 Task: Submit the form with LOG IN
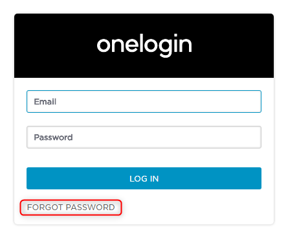(x=144, y=178)
